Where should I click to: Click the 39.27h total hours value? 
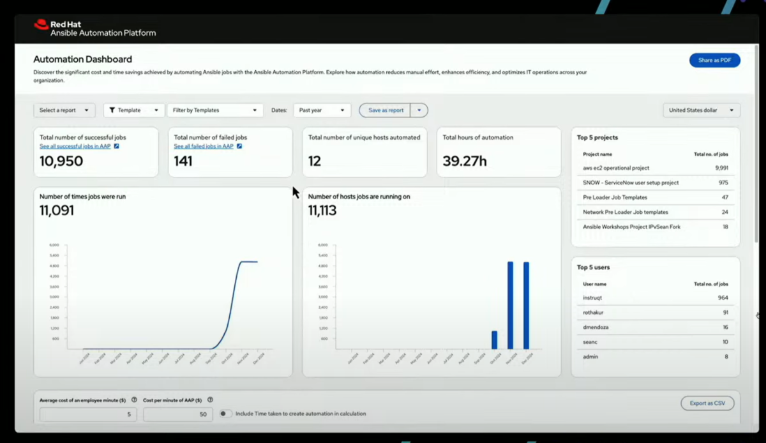pyautogui.click(x=465, y=161)
